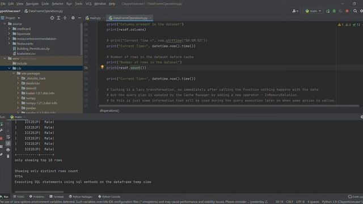363x204 pixels.
Task: Click Expand All in Project panel
Action: pos(58,18)
